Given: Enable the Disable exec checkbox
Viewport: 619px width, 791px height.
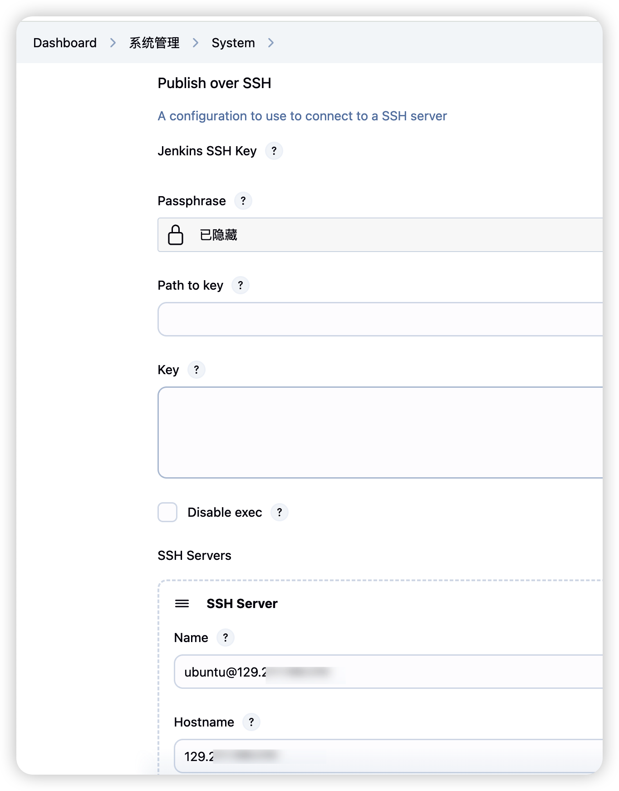Looking at the screenshot, I should click(x=167, y=512).
